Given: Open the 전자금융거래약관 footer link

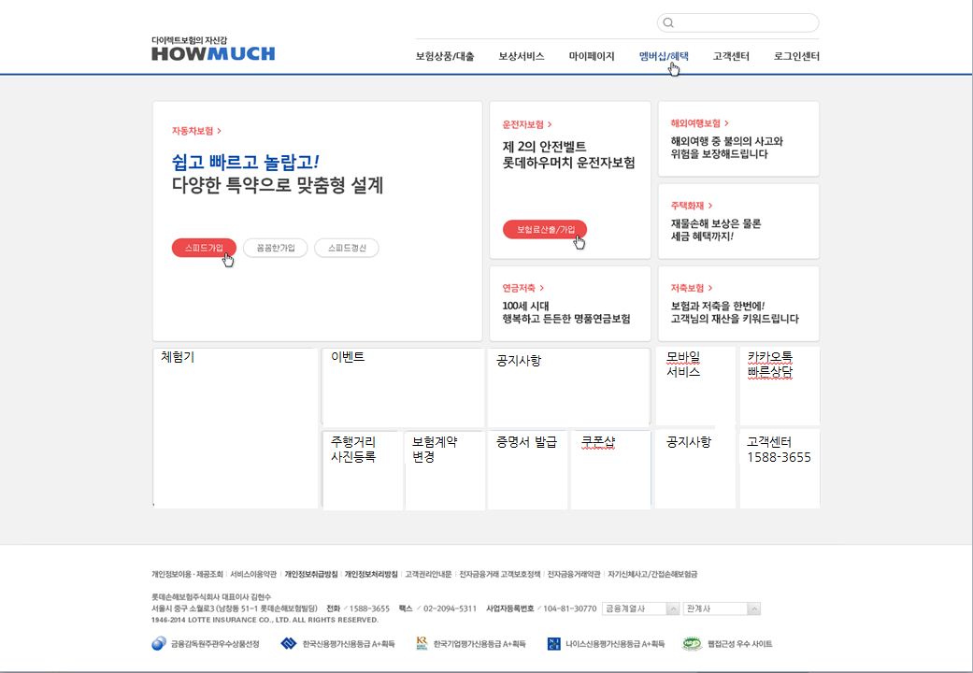Looking at the screenshot, I should [x=574, y=574].
